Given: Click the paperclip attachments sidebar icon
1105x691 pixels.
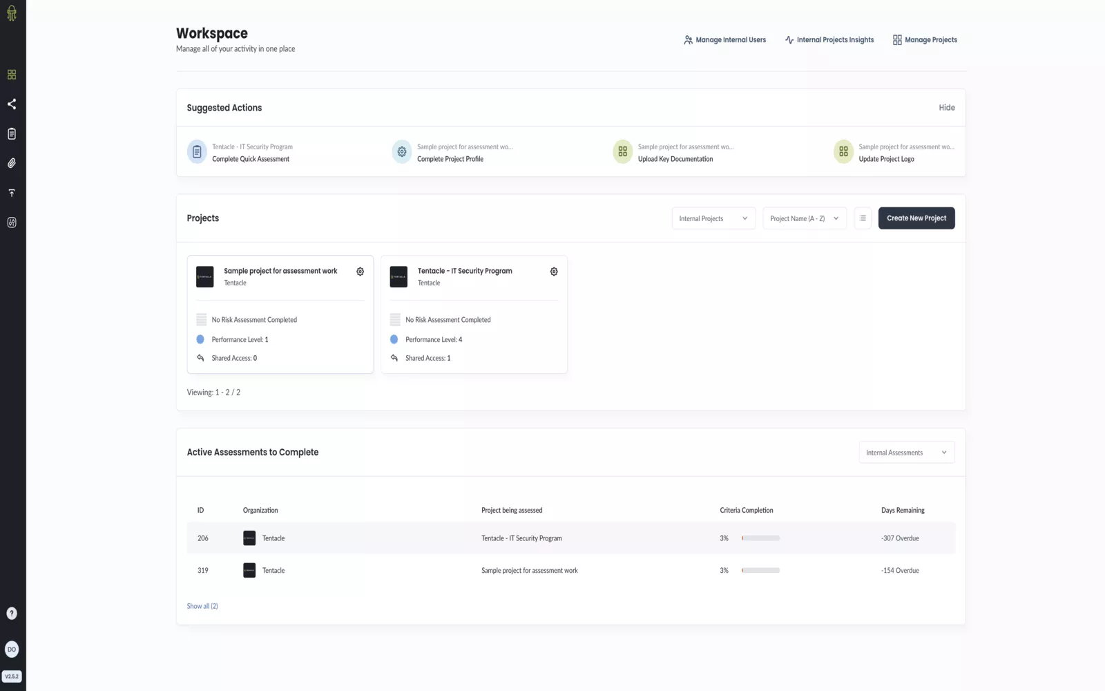Looking at the screenshot, I should tap(12, 163).
